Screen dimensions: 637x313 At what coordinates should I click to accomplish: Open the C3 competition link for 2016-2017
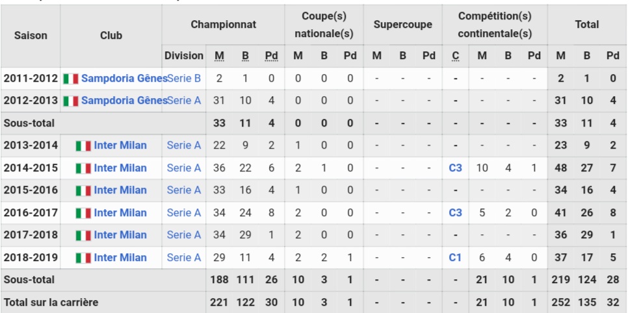[456, 213]
